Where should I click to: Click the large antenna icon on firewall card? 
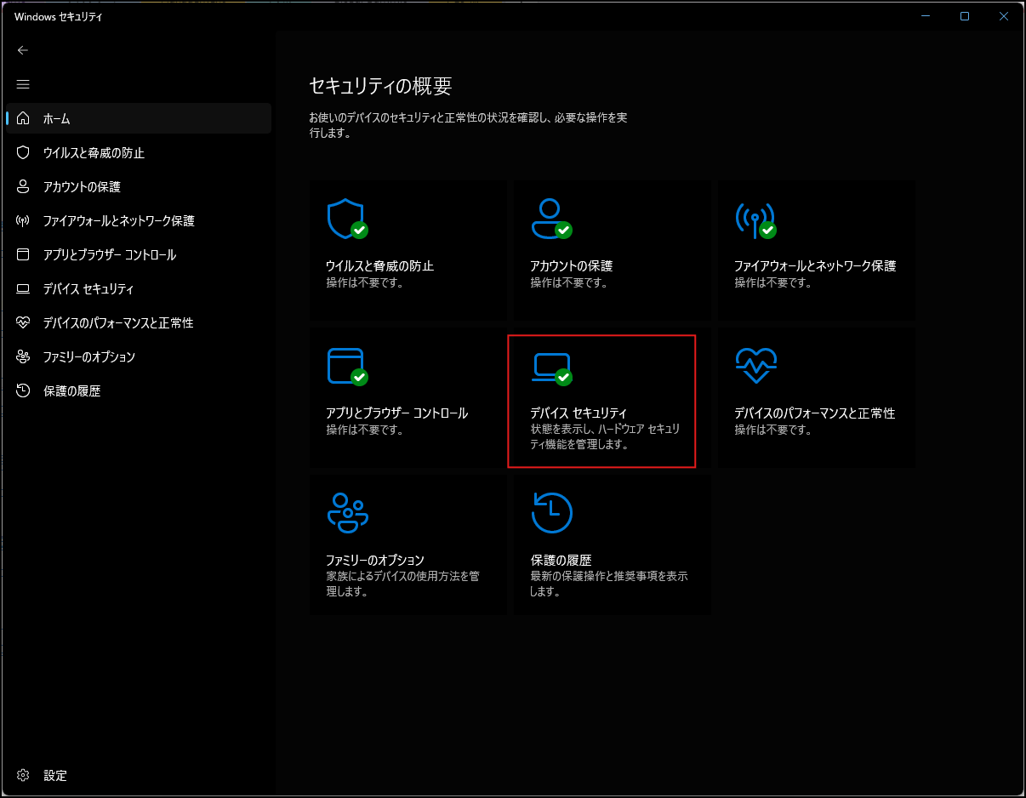pyautogui.click(x=754, y=220)
